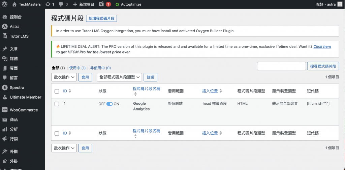Select 非使用中 (0) filter tab
Image resolution: width=345 pixels, height=170 pixels.
(100, 68)
